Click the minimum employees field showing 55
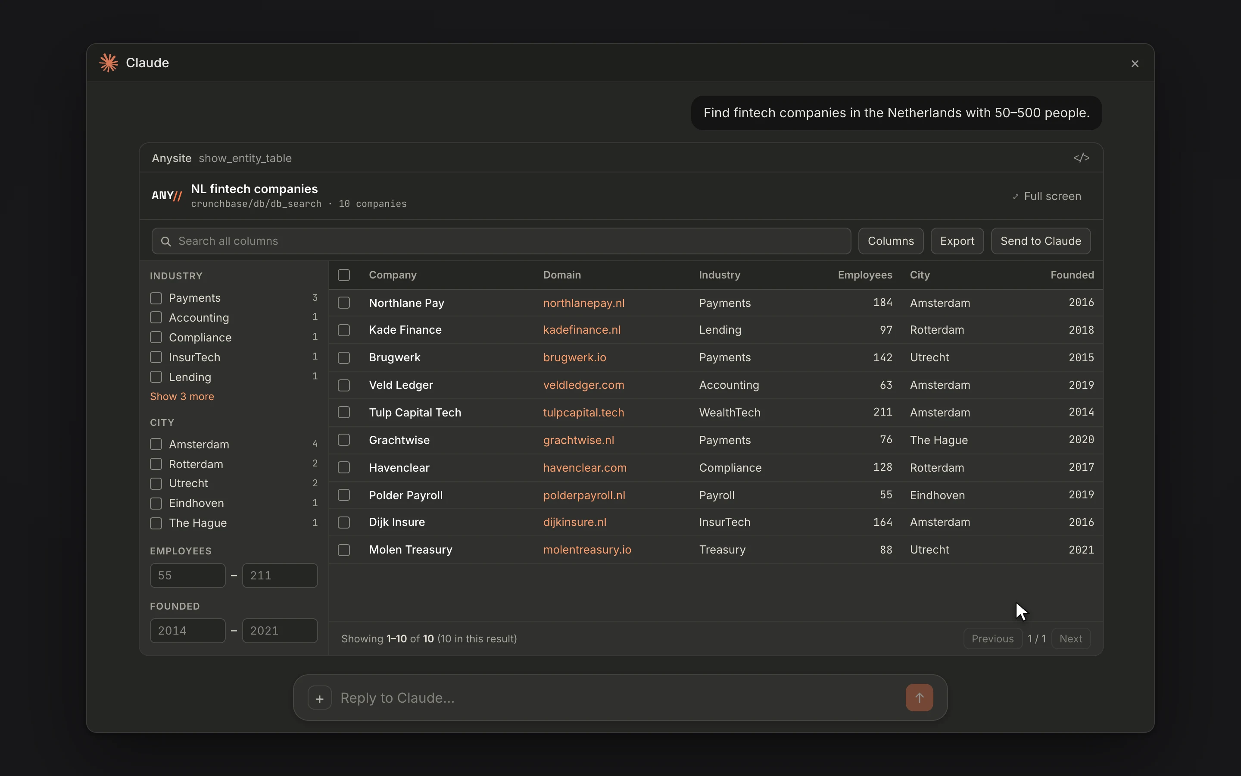The width and height of the screenshot is (1241, 776). [187, 576]
